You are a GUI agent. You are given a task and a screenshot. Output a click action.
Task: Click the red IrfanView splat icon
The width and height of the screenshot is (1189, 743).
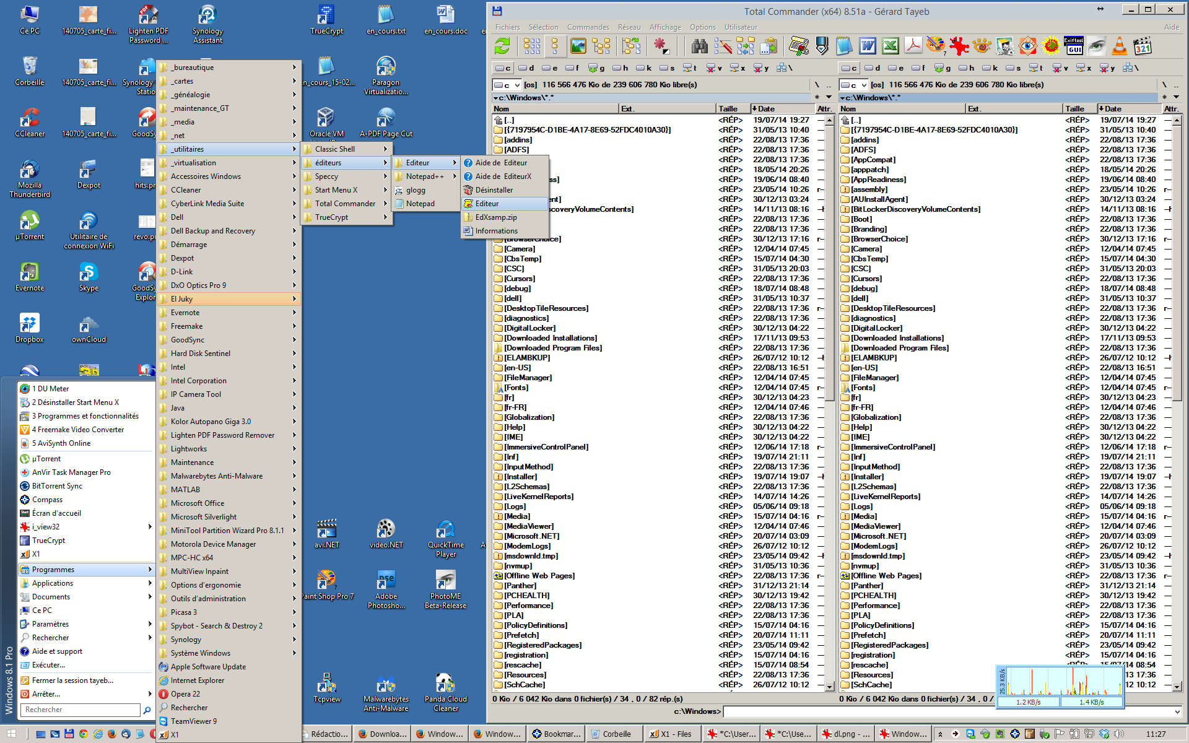(959, 46)
